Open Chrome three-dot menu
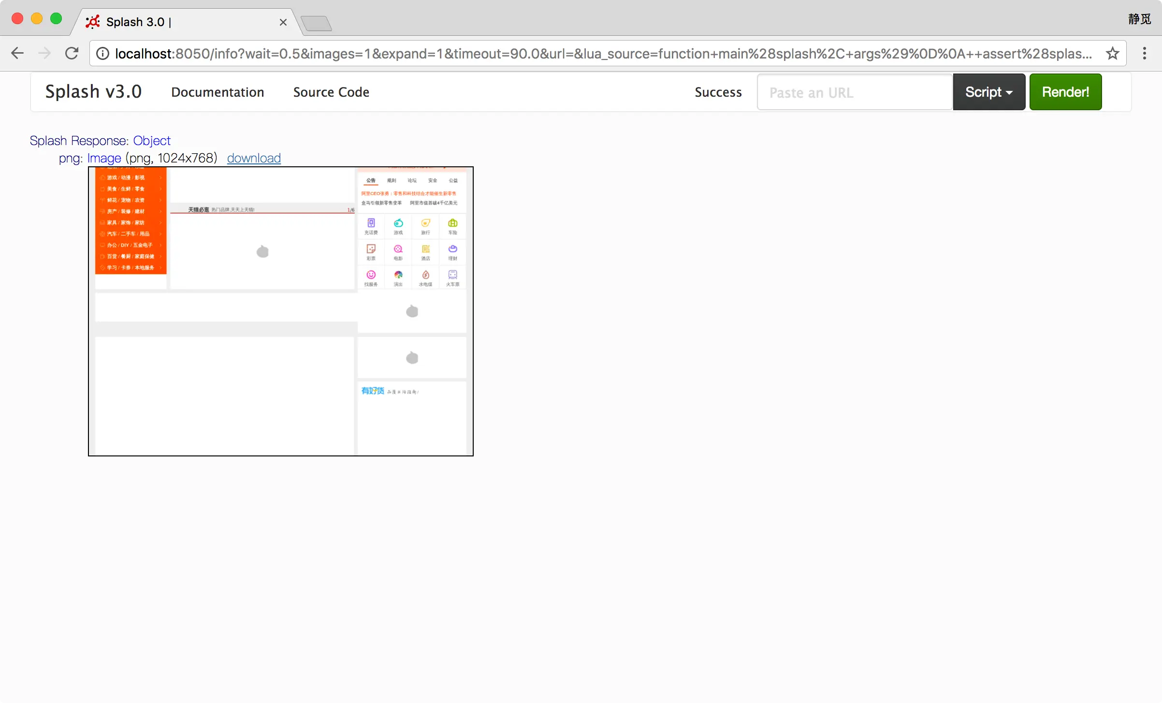 click(1144, 53)
